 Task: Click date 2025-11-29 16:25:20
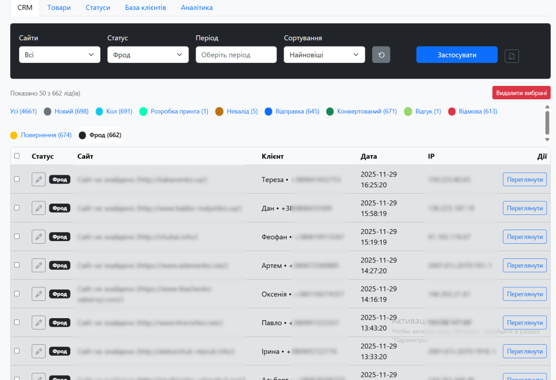(378, 179)
